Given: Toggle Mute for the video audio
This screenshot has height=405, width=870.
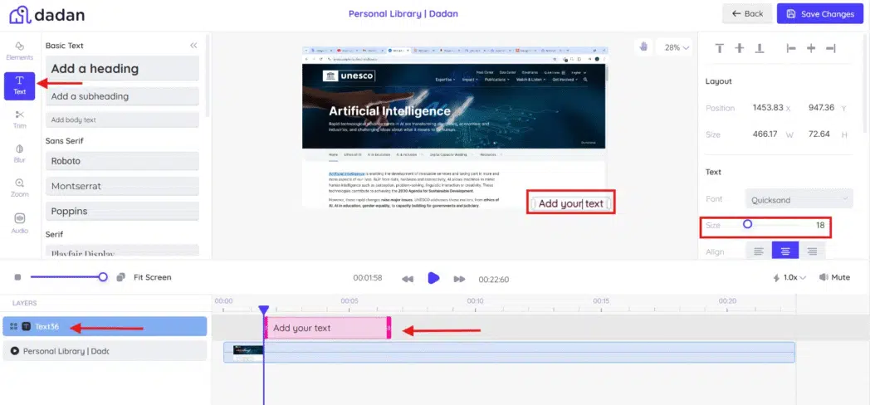Looking at the screenshot, I should 834,277.
